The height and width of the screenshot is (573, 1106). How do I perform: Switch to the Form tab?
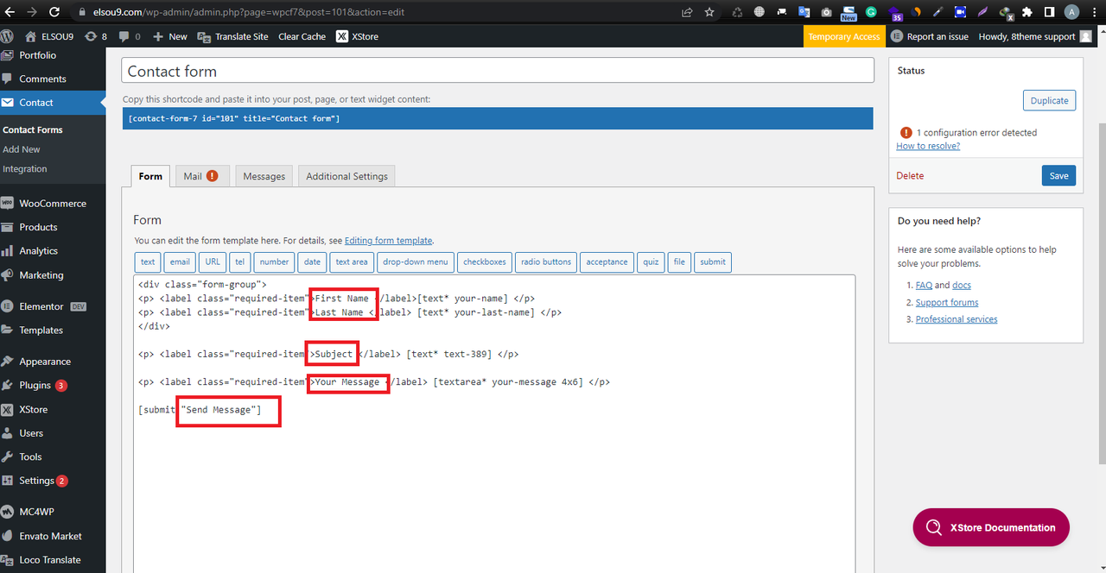[x=150, y=176]
